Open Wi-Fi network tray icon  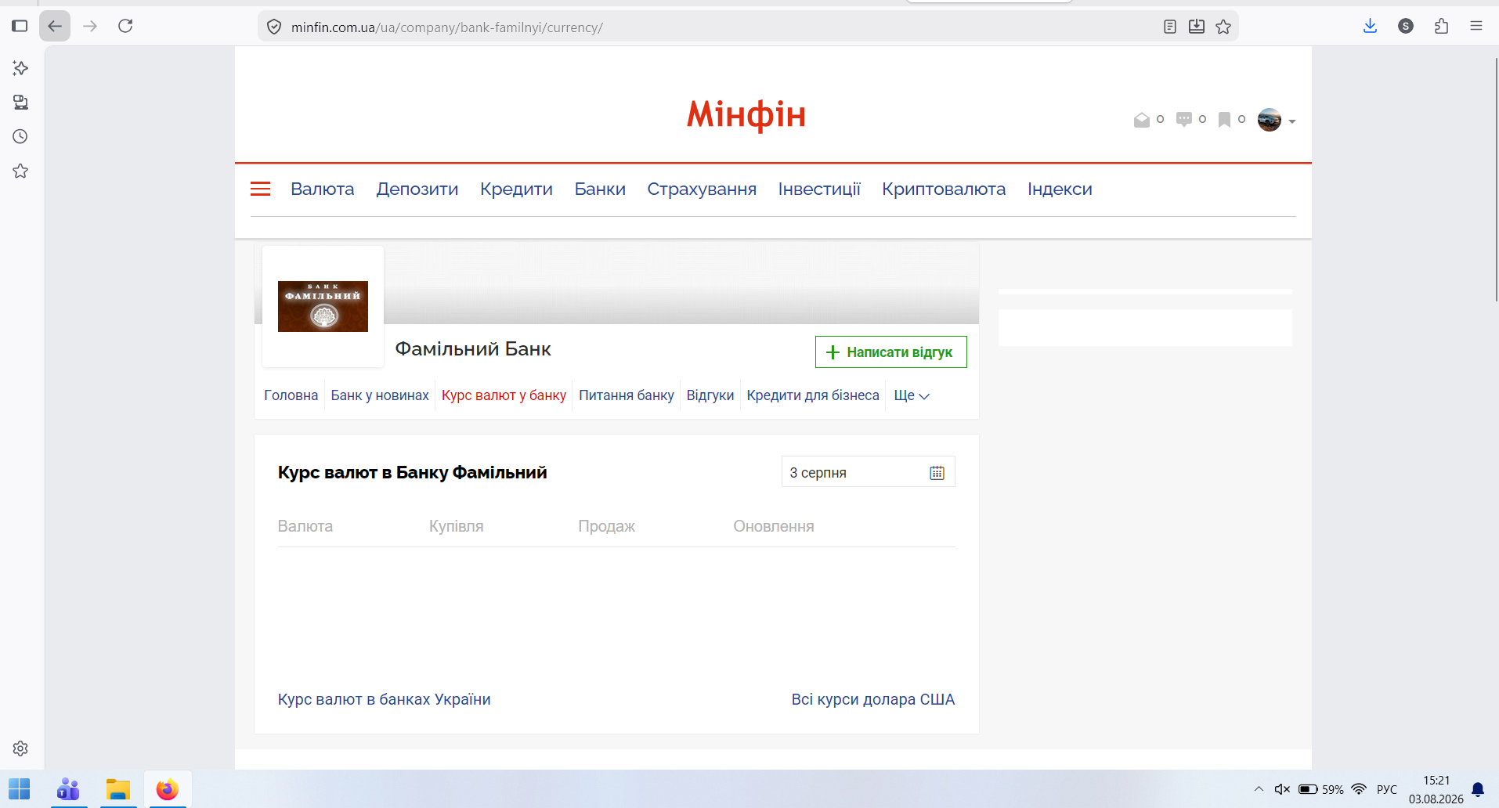coord(1359,789)
